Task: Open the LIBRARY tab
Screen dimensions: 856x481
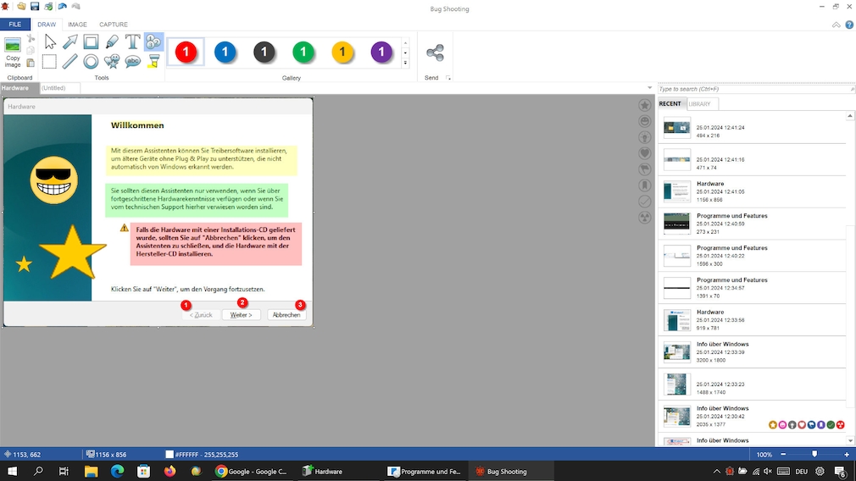Action: tap(700, 104)
